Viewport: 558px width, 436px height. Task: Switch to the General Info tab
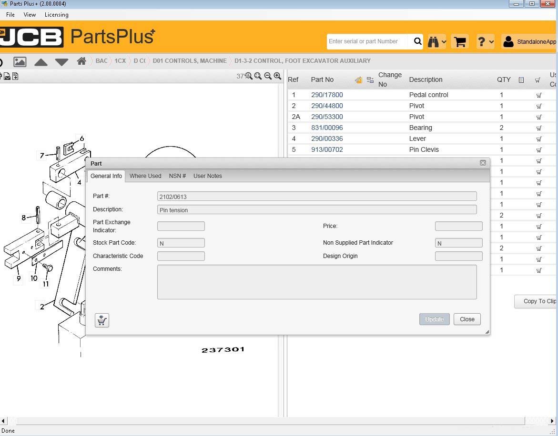[x=106, y=176]
